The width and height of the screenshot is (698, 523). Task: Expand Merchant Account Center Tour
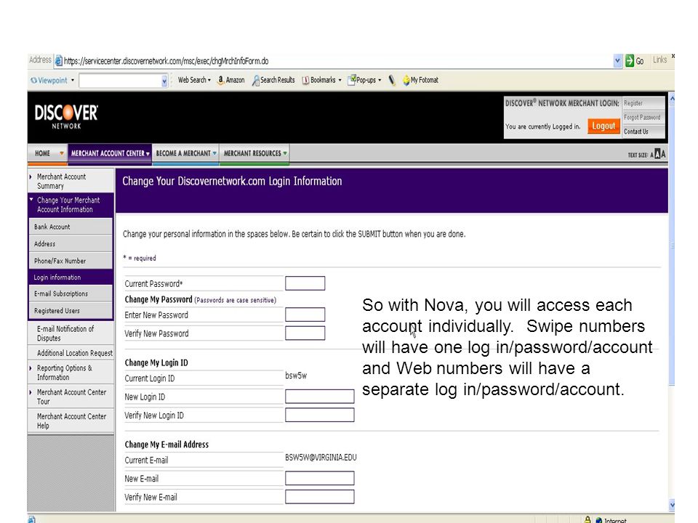click(x=31, y=392)
